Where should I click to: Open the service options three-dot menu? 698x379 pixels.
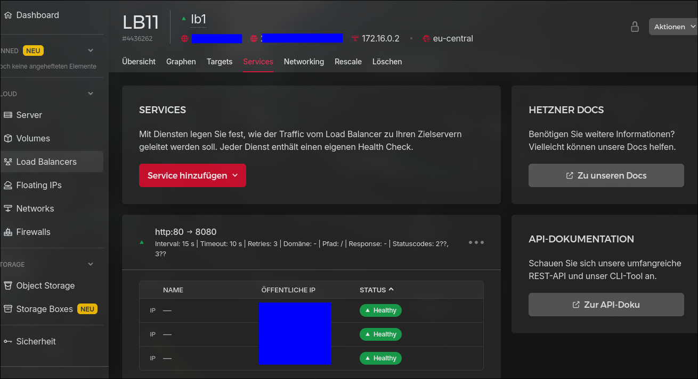[476, 242]
